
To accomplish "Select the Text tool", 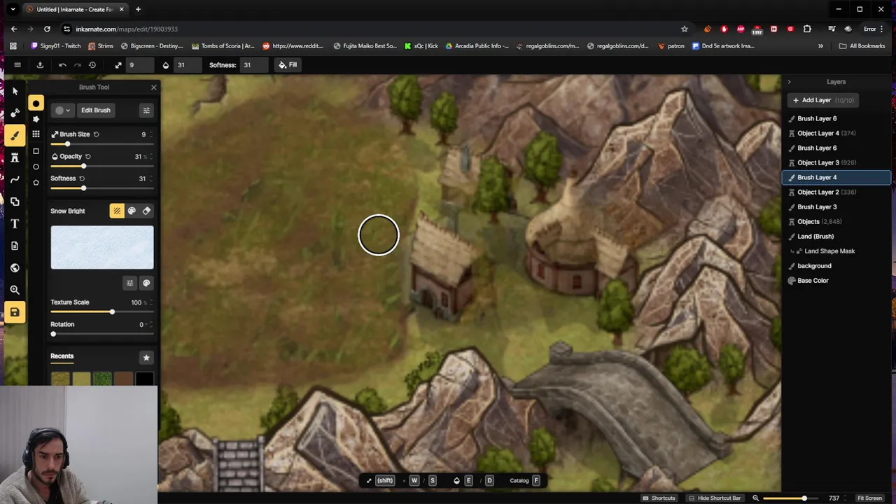I will point(15,224).
